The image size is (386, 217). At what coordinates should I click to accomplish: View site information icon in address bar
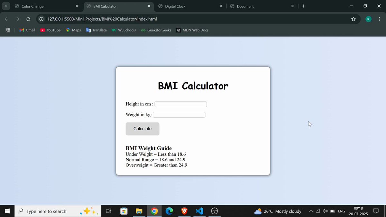41,19
